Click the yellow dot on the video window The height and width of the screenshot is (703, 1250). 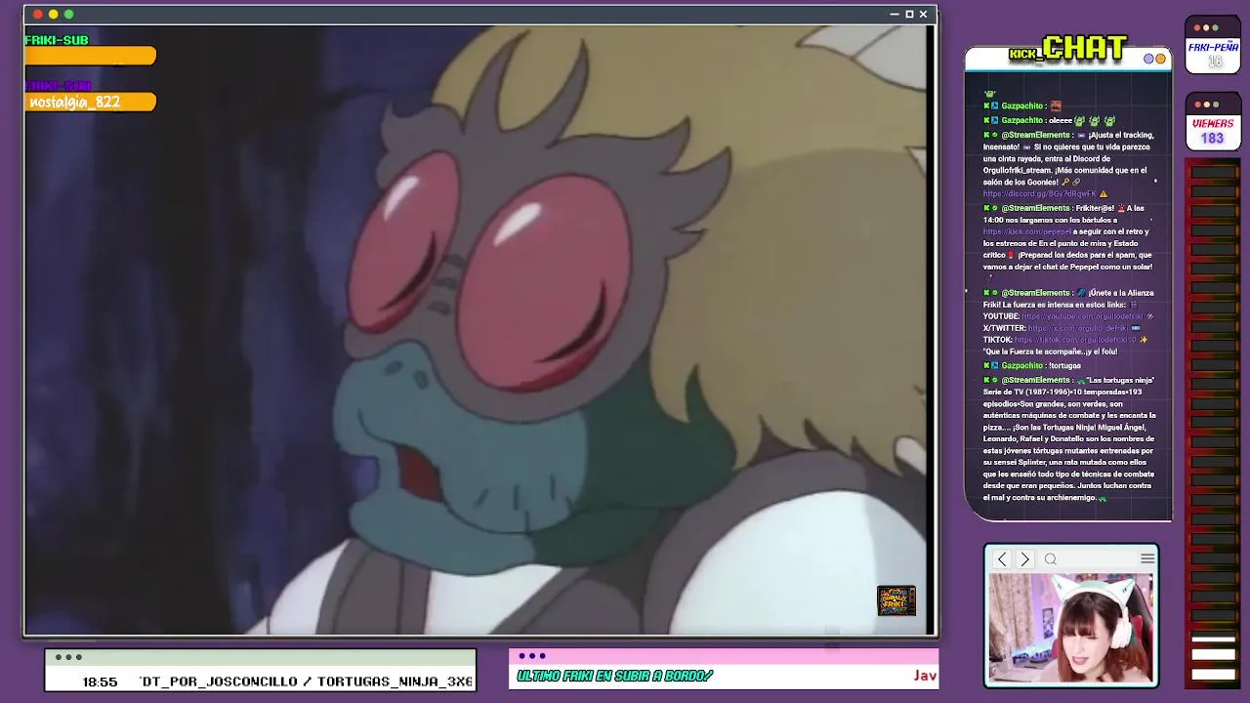54,14
